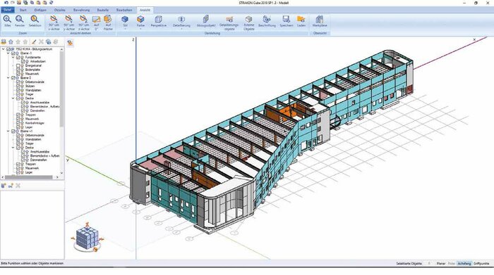Zoom to Selektion via its icon
The image size is (494, 275).
[x=35, y=19]
